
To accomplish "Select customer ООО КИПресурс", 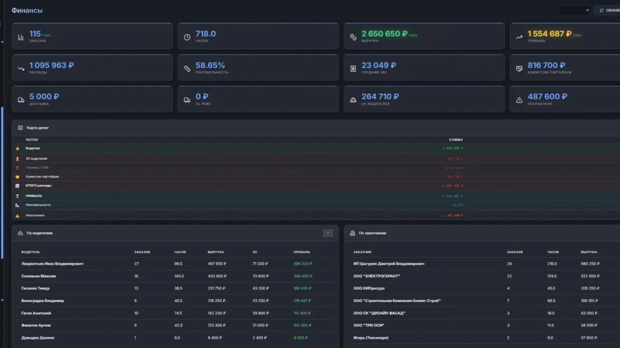I will coord(369,288).
